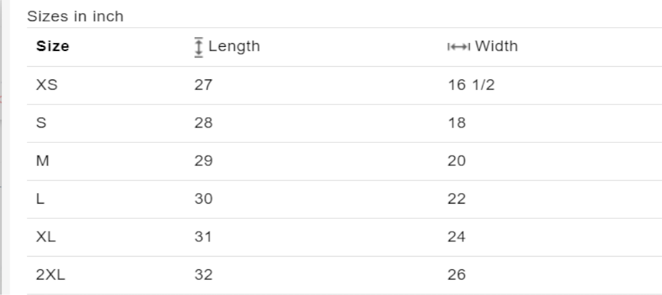Click the 2XL length value 32
Image resolution: width=662 pixels, height=295 pixels.
(x=203, y=274)
